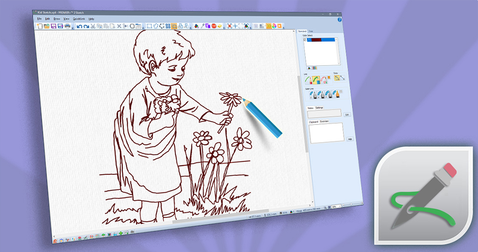Switch to the Notes tab
This screenshot has height=252, width=478.
pyautogui.click(x=310, y=108)
